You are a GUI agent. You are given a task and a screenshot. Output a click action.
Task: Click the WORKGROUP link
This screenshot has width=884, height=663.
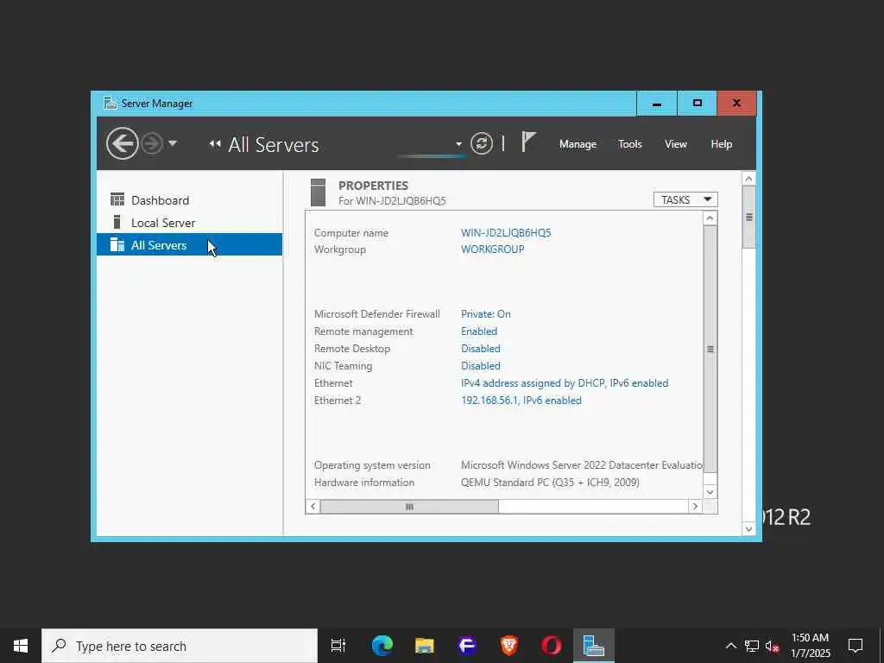point(492,249)
